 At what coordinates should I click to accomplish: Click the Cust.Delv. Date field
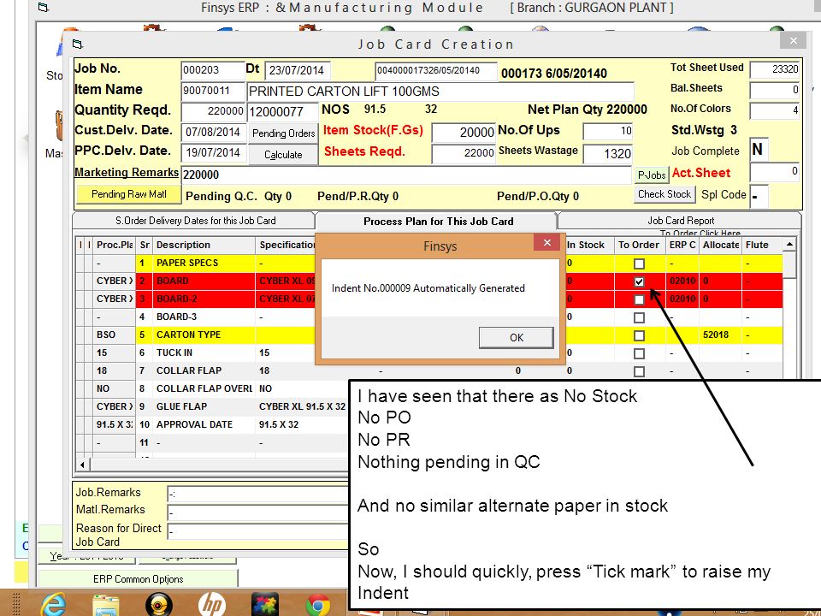[213, 133]
